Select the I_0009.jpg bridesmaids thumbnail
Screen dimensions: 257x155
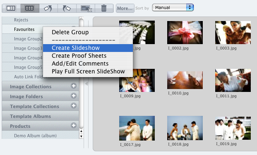[x=137, y=80]
